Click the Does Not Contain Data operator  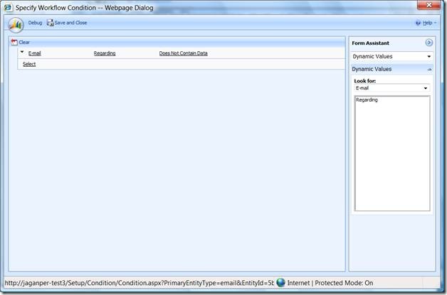(x=183, y=53)
